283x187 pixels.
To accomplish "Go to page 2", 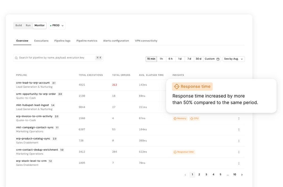I will 199,174.
